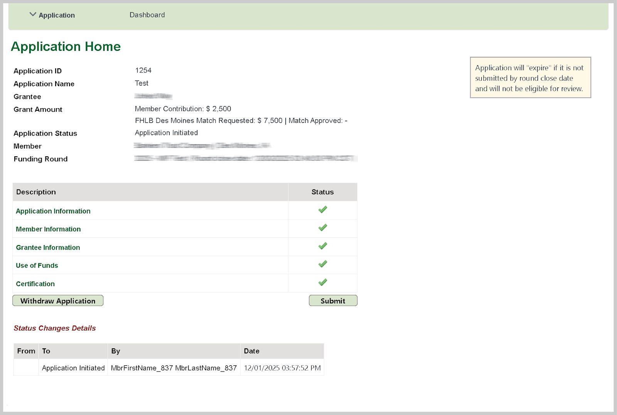Open the Application Information section link
The width and height of the screenshot is (617, 415).
click(x=53, y=211)
